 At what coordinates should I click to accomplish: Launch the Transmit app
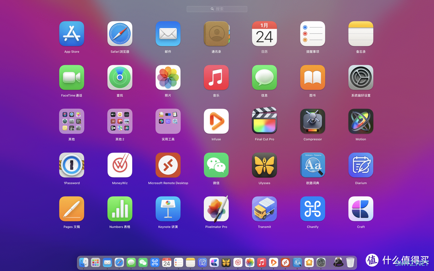(264, 209)
